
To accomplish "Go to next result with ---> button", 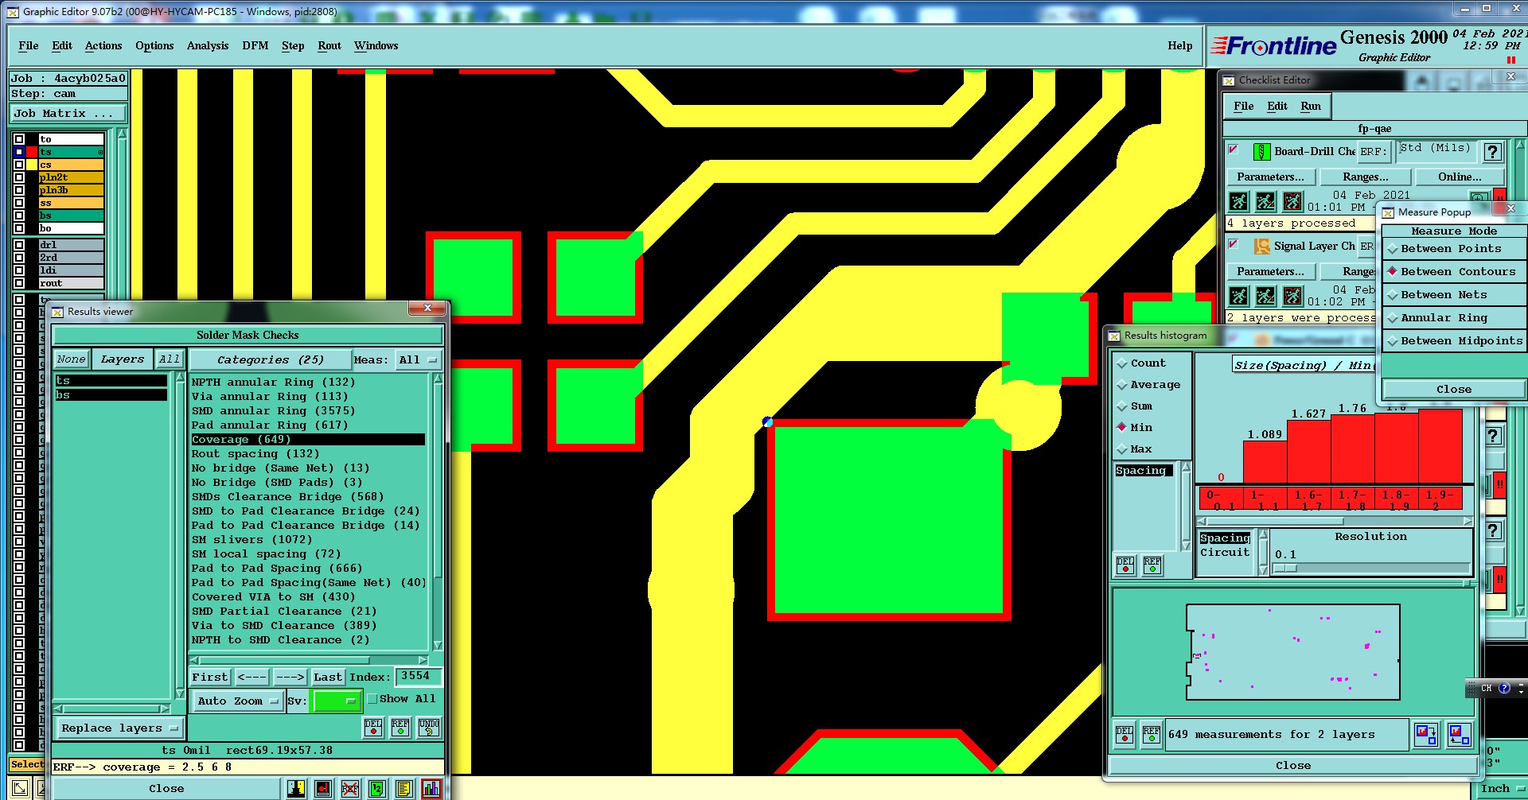I will tap(290, 678).
